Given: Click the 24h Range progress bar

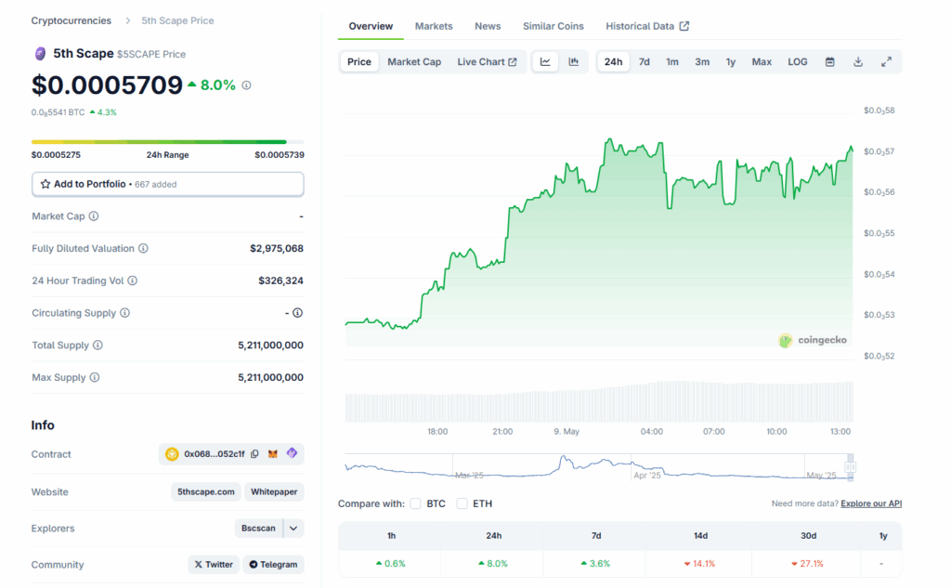Looking at the screenshot, I should tap(167, 142).
